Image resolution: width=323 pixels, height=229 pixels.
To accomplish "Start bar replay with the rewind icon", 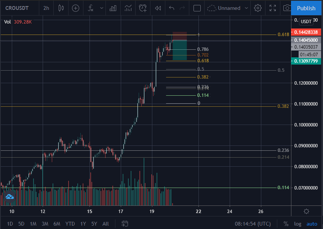I will coord(158,8).
